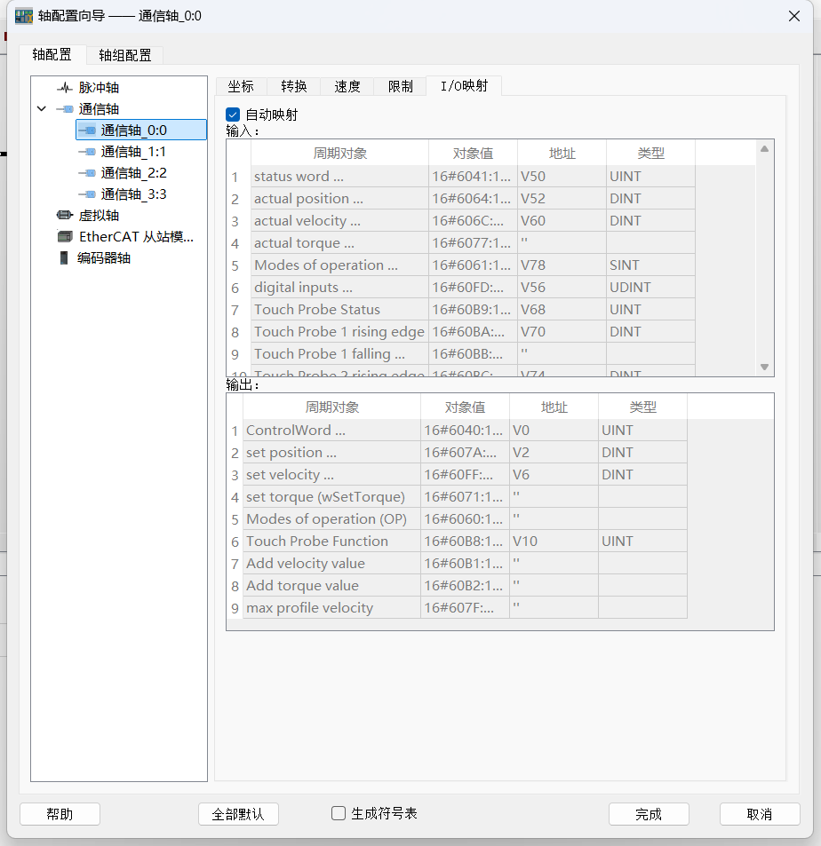Click output table 对象值 column header
The height and width of the screenshot is (846, 821).
coord(465,407)
